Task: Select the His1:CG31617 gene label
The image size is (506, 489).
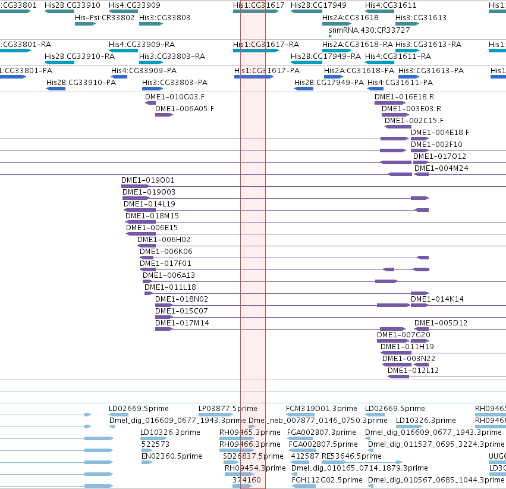Action: (259, 5)
